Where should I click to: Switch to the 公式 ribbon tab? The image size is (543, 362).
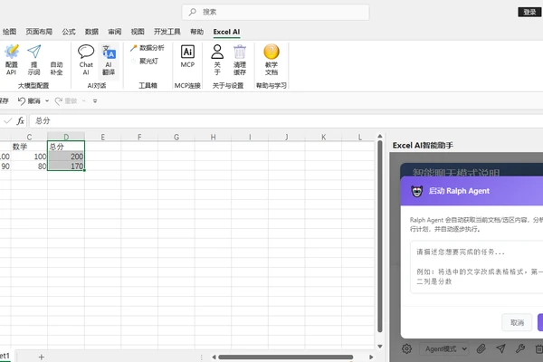click(69, 32)
